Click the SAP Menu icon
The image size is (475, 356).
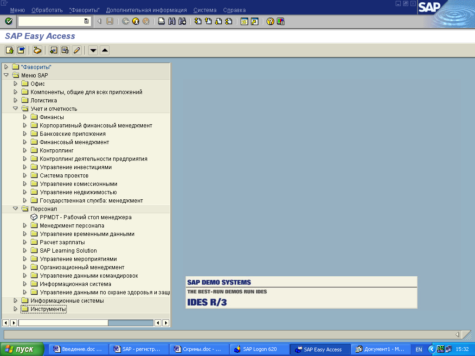[x=21, y=50]
